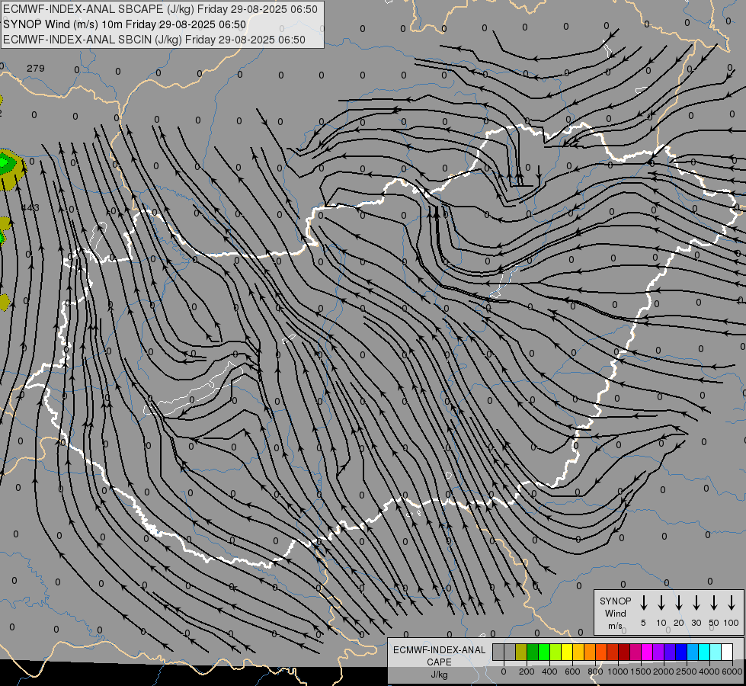746x686 pixels.
Task: Pick the white swatch ending the CAPE scale
Action: tap(726, 652)
